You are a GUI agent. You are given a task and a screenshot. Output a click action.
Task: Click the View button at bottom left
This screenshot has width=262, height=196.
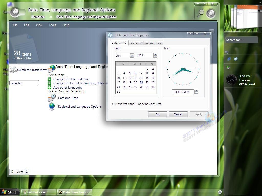(x=17, y=172)
